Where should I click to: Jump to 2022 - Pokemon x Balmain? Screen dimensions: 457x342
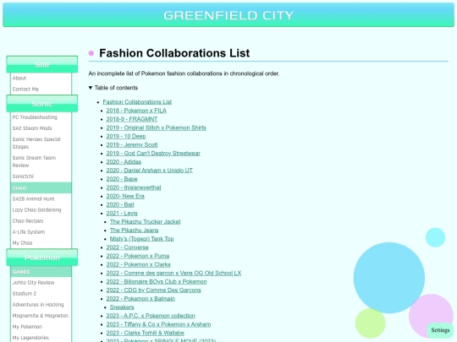pos(140,299)
